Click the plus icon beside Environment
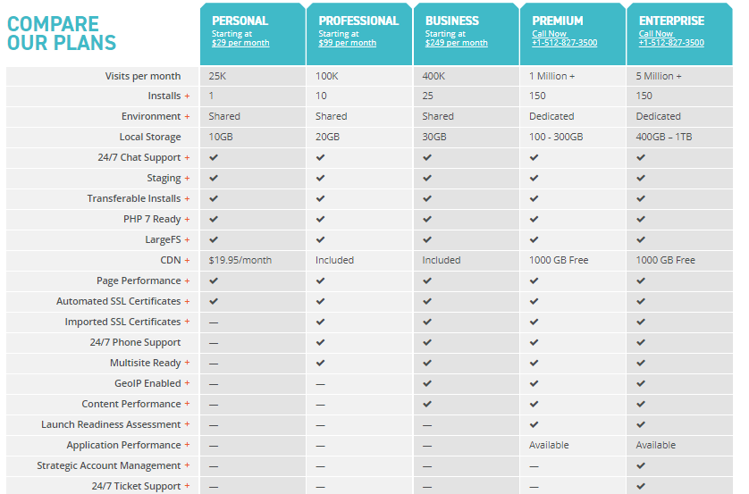This screenshot has height=494, width=749. (x=188, y=117)
